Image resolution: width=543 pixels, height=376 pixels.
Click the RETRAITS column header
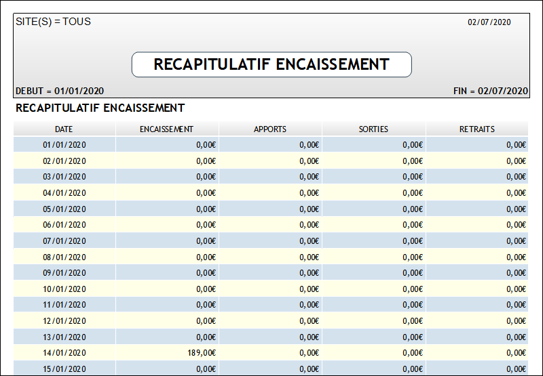pos(476,129)
